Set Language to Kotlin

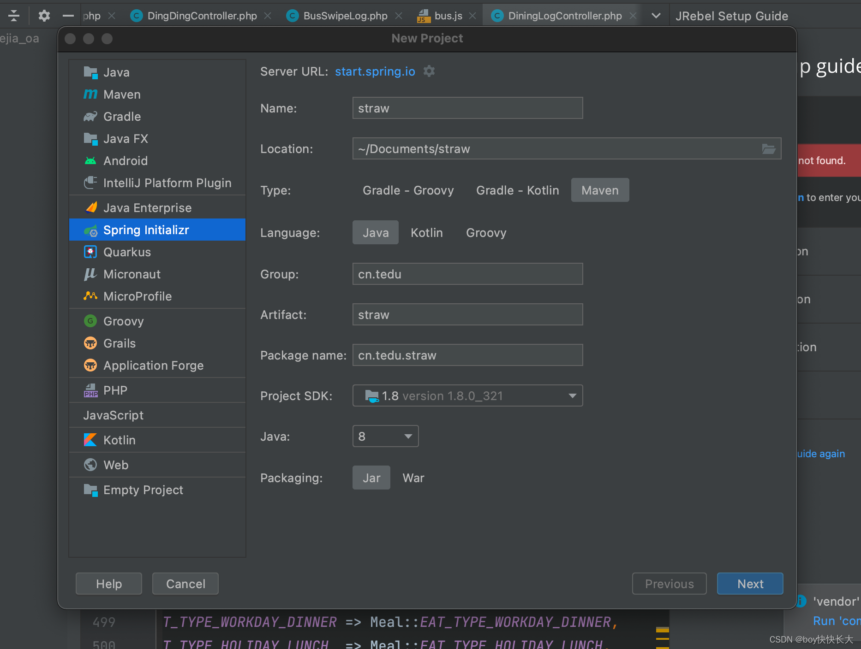[427, 233]
